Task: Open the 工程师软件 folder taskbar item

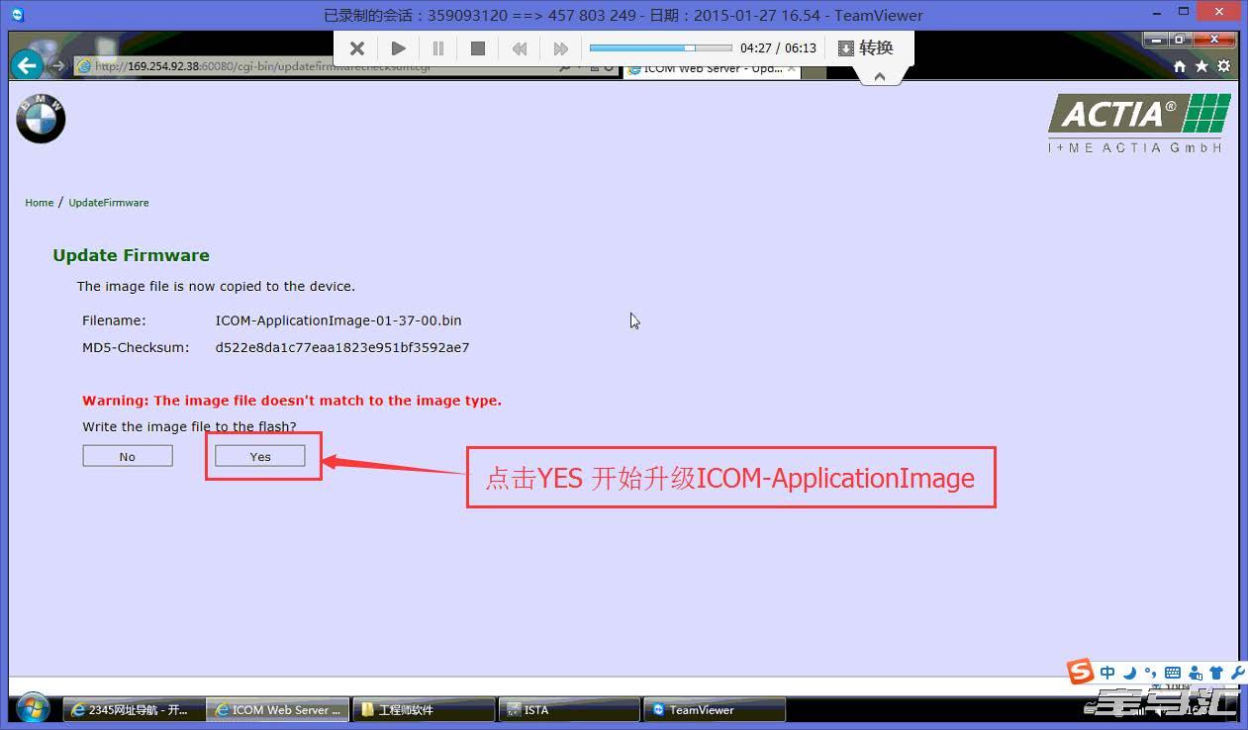Action: [x=424, y=709]
